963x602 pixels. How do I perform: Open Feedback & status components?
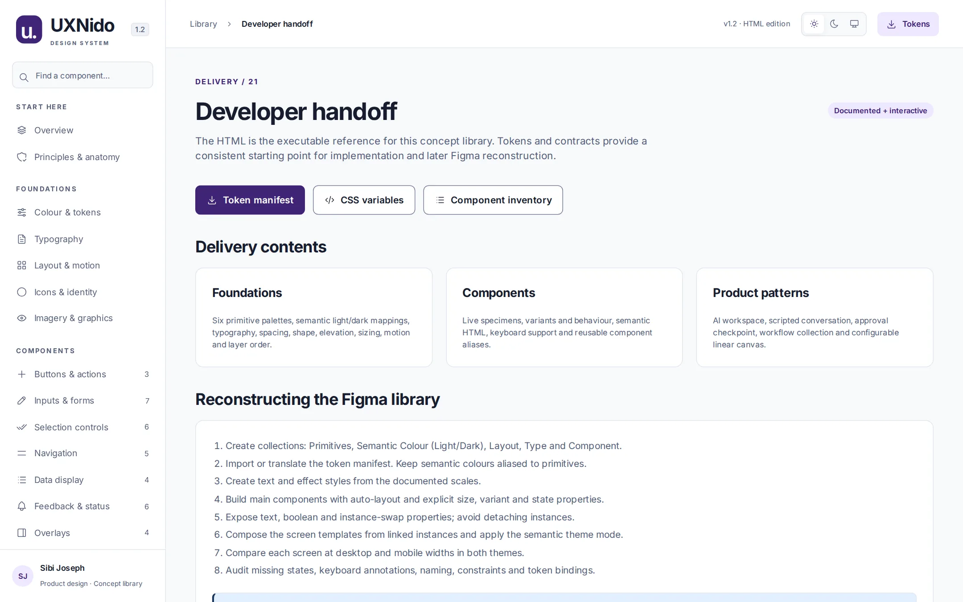point(82,506)
